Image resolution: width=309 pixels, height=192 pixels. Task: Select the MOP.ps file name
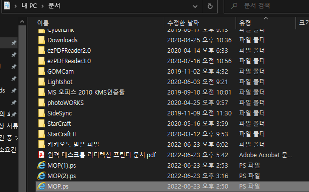58,186
